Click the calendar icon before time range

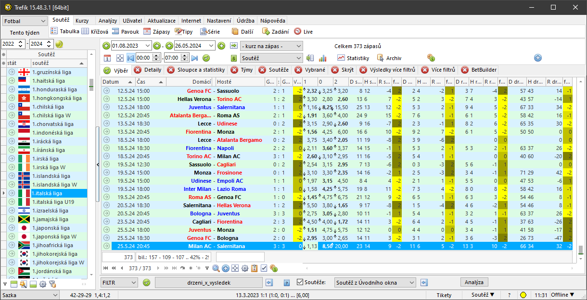pos(108,58)
